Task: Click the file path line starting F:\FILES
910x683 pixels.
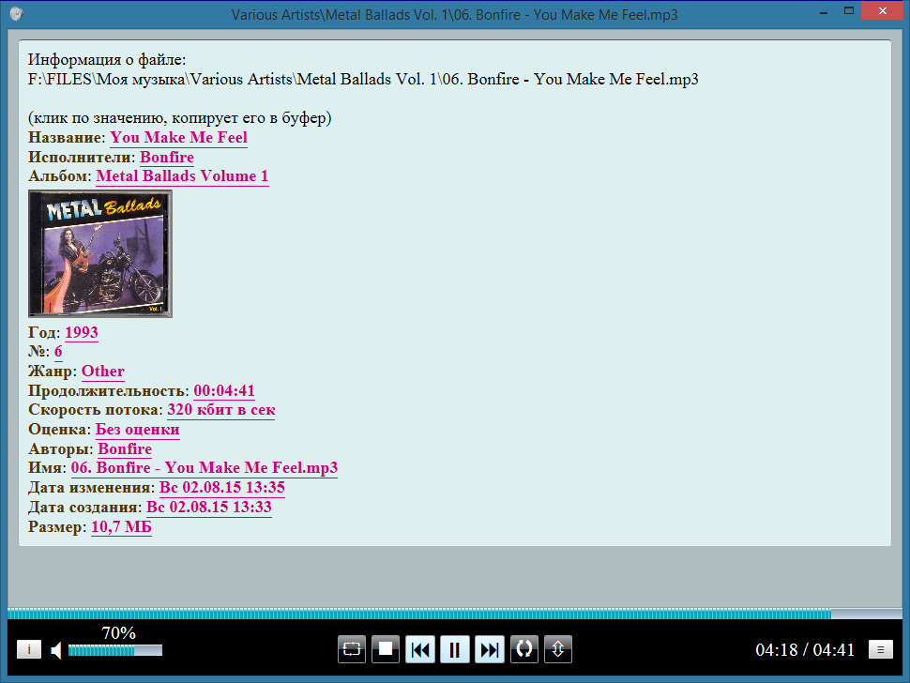Action: coord(363,79)
